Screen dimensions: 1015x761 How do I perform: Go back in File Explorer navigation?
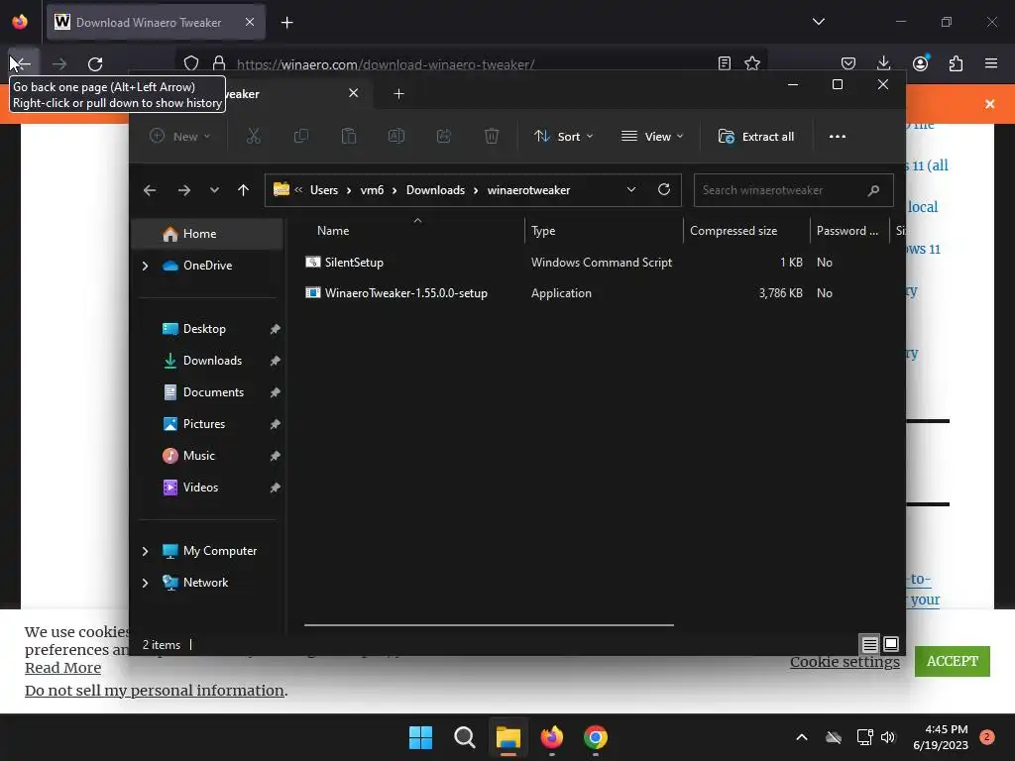150,190
